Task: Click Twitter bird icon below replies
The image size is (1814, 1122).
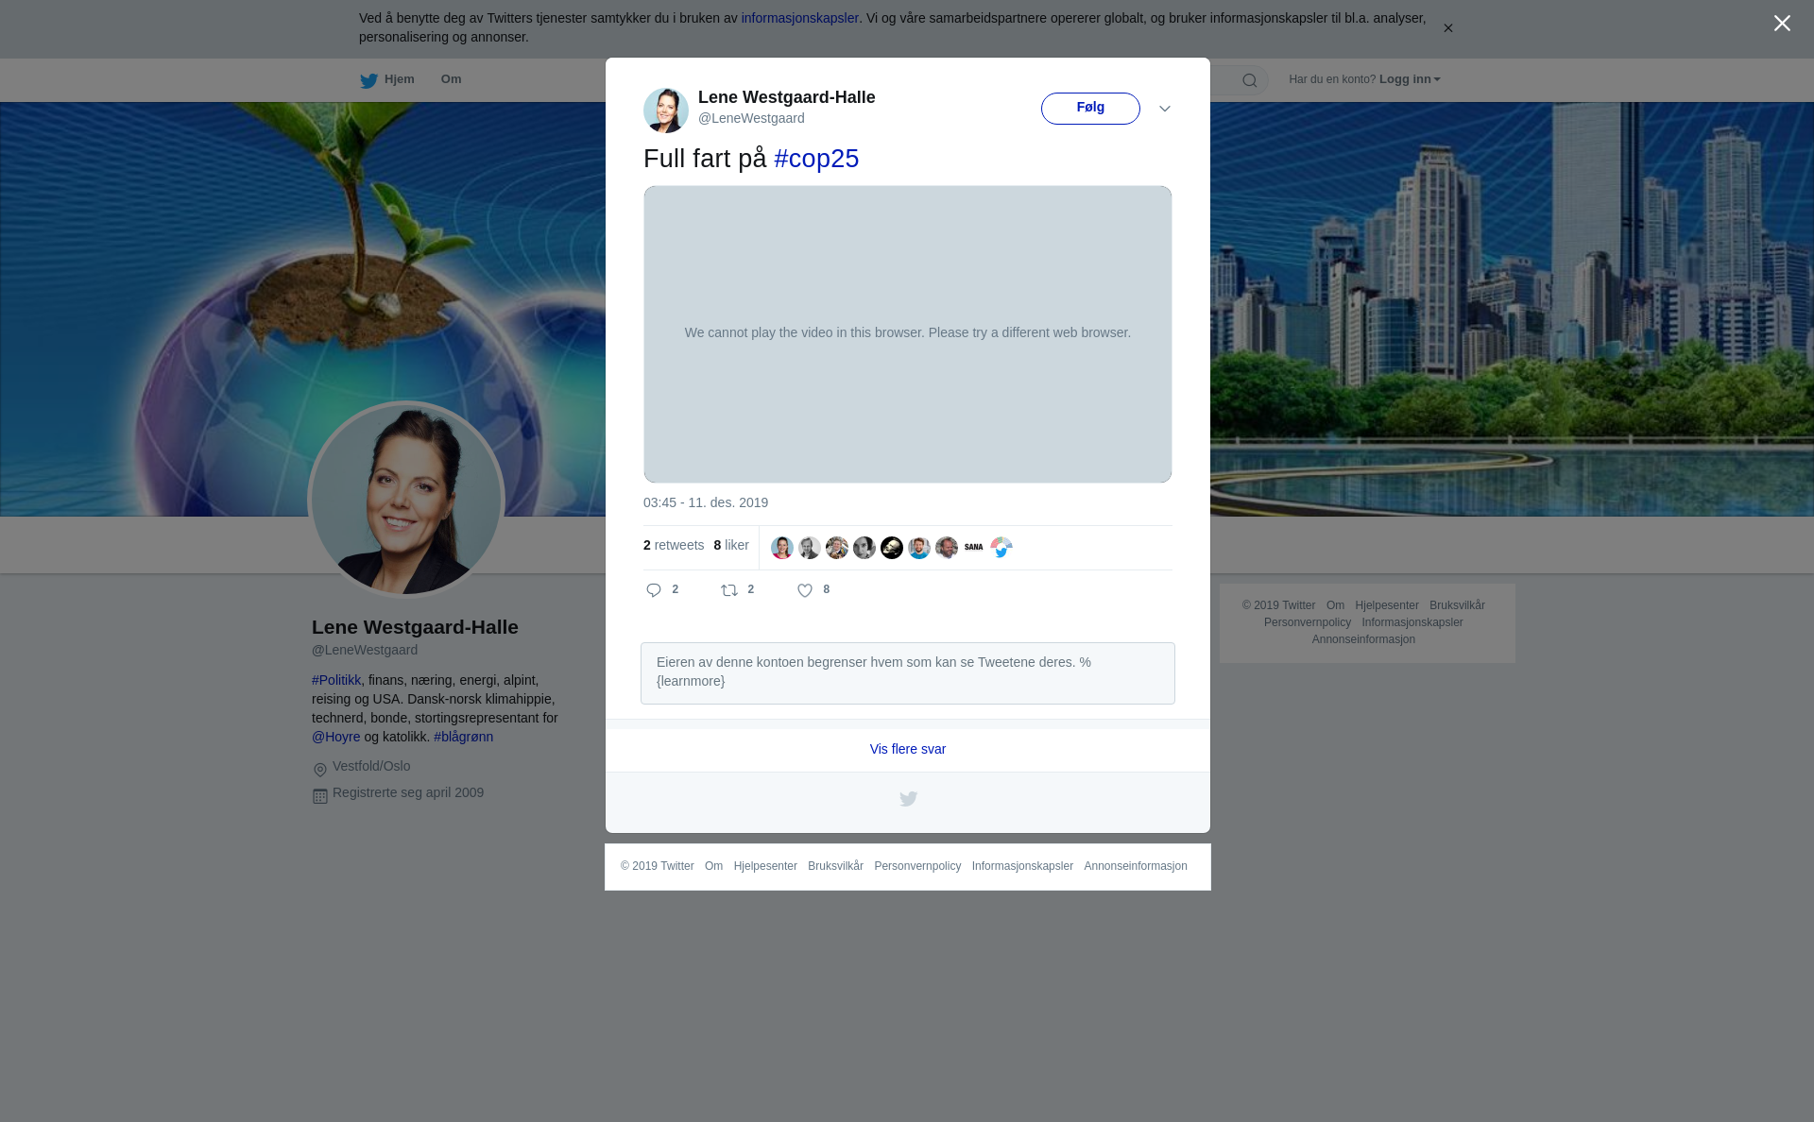Action: 908,799
